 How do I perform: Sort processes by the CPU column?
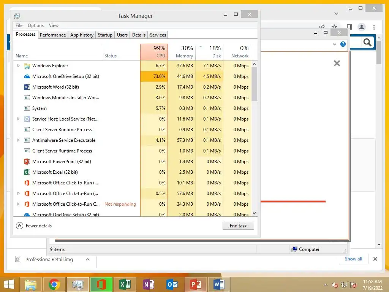coord(154,52)
